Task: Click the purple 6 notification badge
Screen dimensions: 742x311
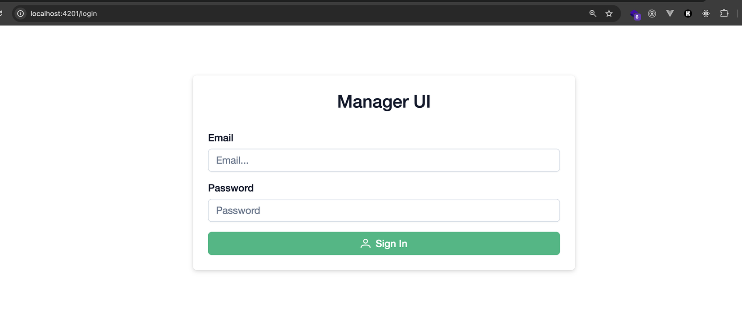Action: tap(637, 17)
